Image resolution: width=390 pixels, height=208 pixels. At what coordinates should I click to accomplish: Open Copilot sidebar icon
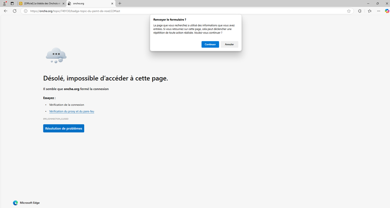click(387, 11)
